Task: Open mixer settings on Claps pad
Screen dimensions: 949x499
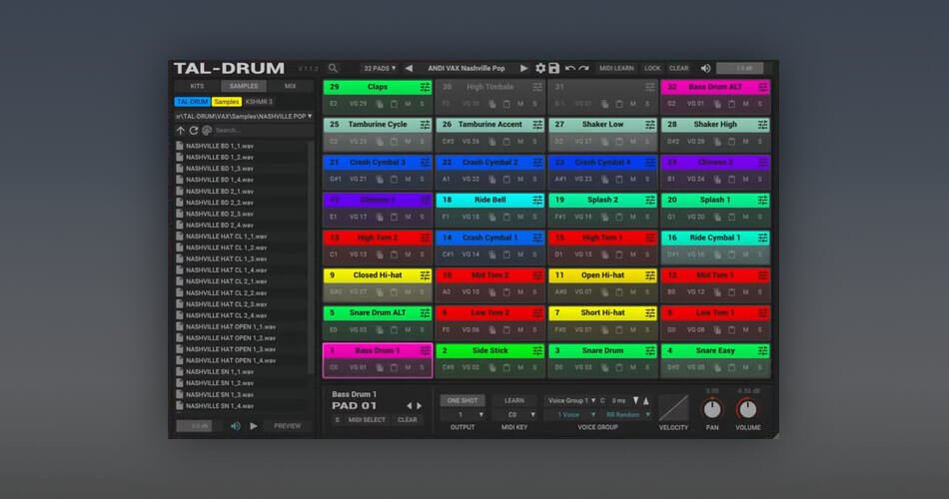Action: 425,87
